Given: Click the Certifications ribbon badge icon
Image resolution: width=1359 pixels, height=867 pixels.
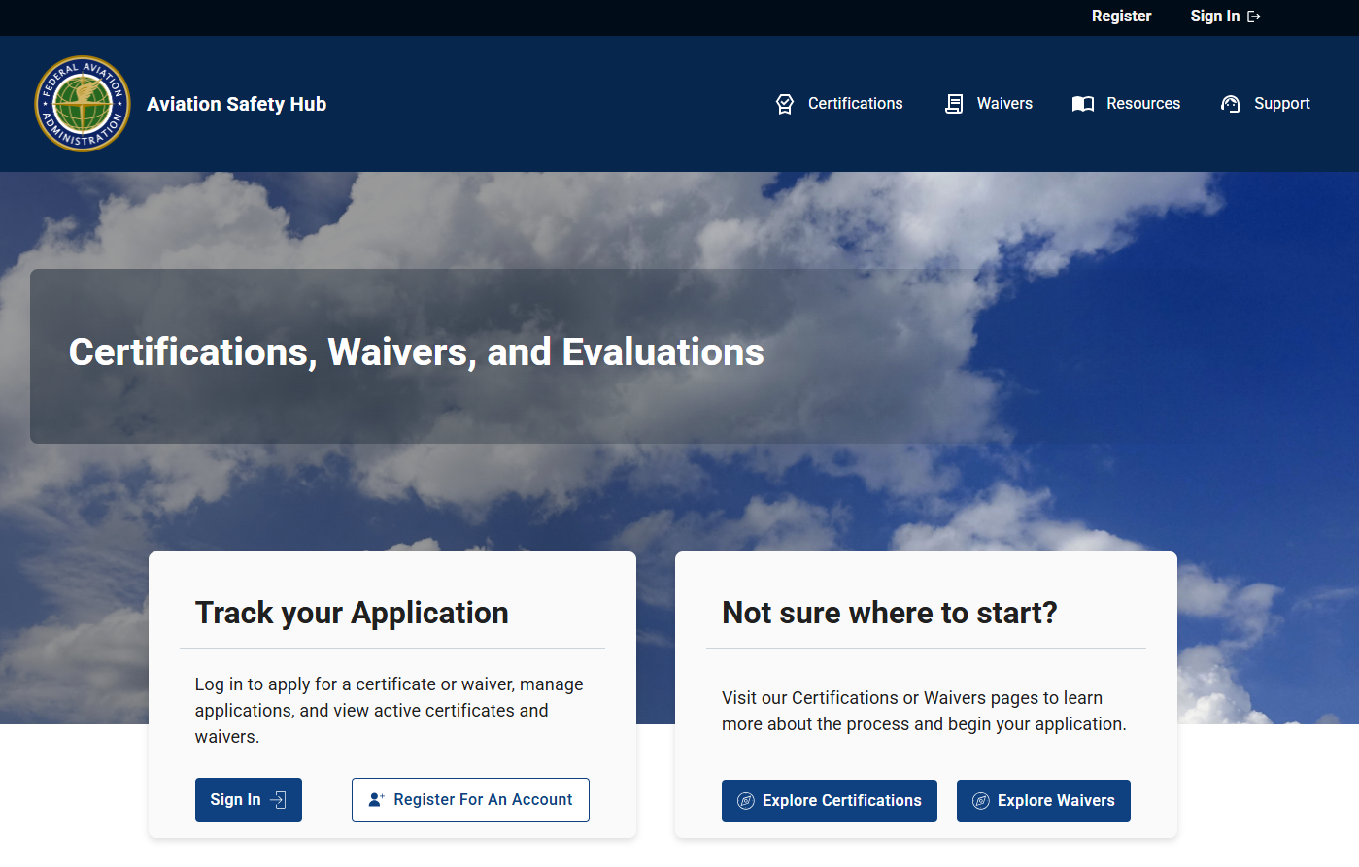Looking at the screenshot, I should point(785,104).
